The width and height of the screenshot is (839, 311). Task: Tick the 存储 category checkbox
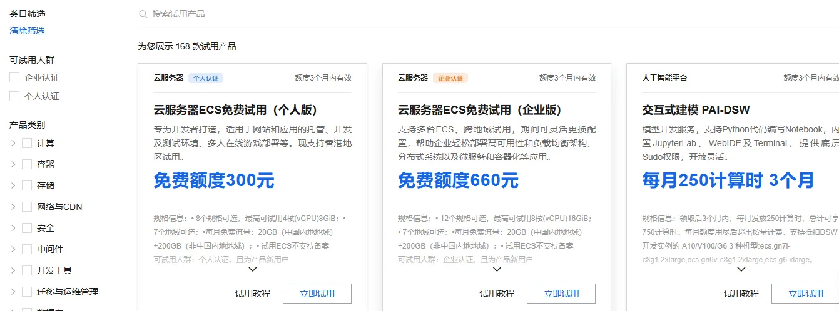pyautogui.click(x=27, y=185)
